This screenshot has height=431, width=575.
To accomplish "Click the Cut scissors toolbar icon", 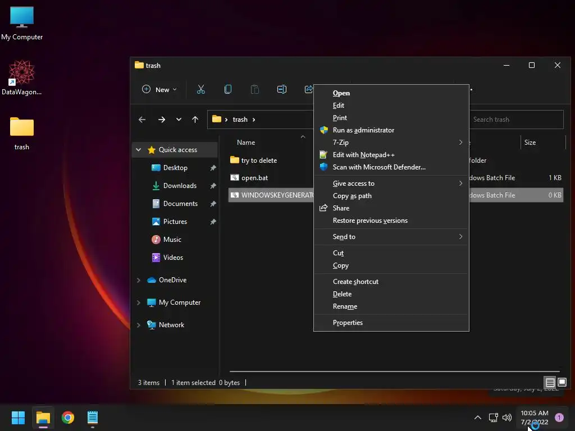I will pos(200,89).
